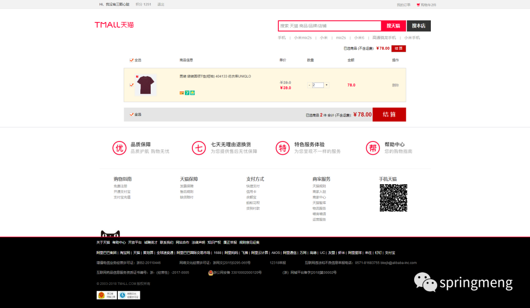This screenshot has width=530, height=308.
Task: Click the 网络文化经营许可证 certificate badge
Action: pos(129,295)
